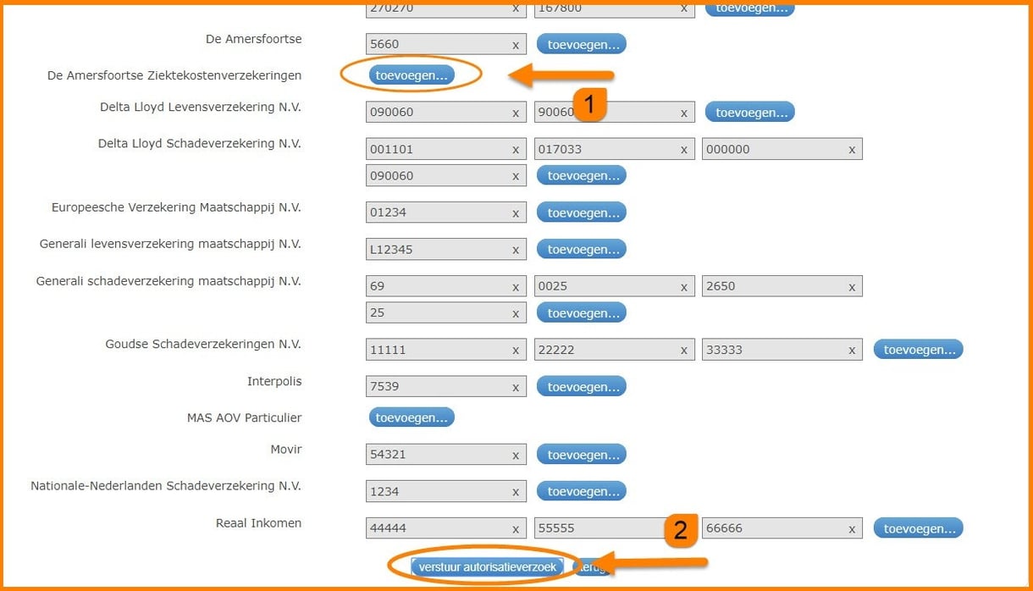1033x591 pixels.
Task: Click toevoegen for Delta Lloyd Levensverzekering
Action: tap(750, 112)
